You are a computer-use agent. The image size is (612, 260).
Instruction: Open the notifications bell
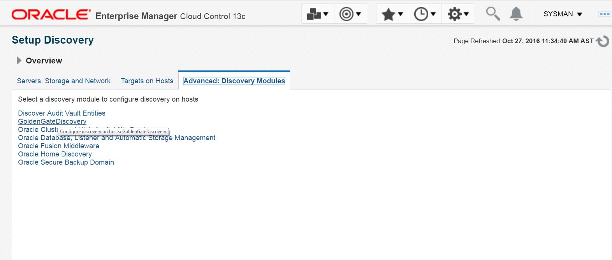(516, 14)
